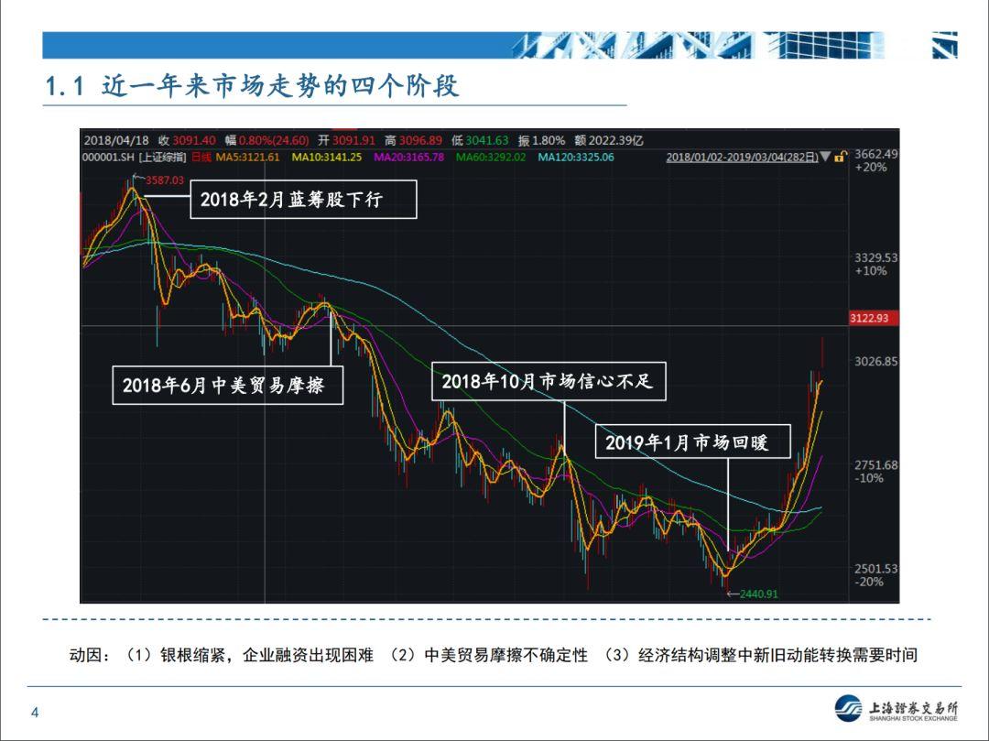Click the 2018/01/02-2019/03/04(282日) date range link
The height and width of the screenshot is (741, 989).
click(743, 157)
